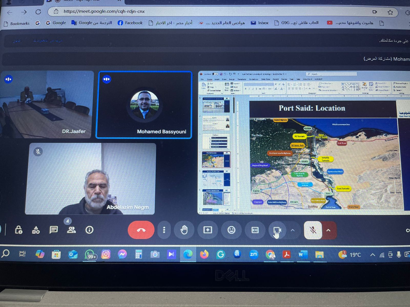Click the red Leave call button

pyautogui.click(x=141, y=230)
